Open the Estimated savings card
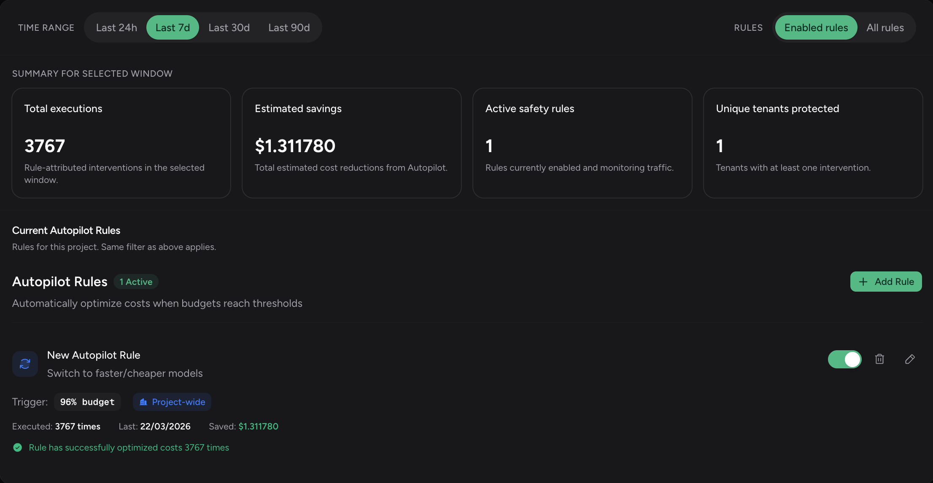This screenshot has width=933, height=483. pyautogui.click(x=351, y=143)
